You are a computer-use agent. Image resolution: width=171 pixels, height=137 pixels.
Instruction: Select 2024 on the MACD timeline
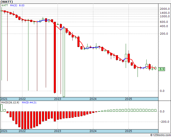(x=93, y=131)
